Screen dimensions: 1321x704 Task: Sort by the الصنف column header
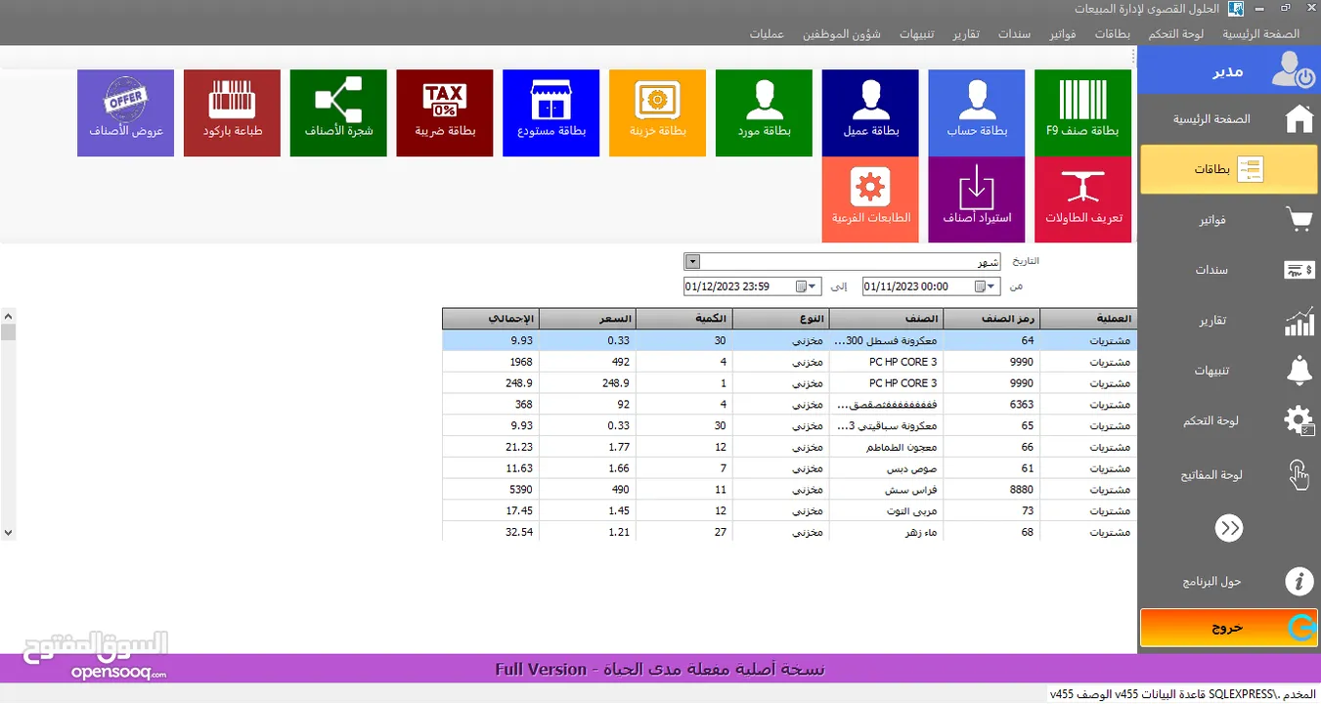click(x=886, y=319)
